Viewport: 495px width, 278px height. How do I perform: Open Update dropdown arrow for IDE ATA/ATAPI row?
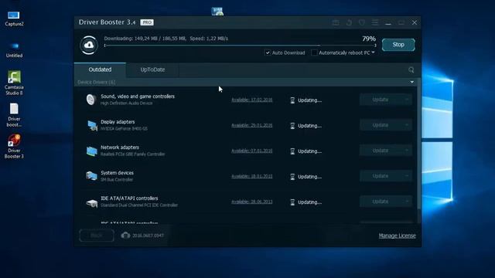[407, 202]
